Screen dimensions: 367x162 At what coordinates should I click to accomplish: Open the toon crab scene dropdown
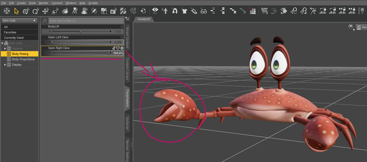pyautogui.click(x=19, y=20)
